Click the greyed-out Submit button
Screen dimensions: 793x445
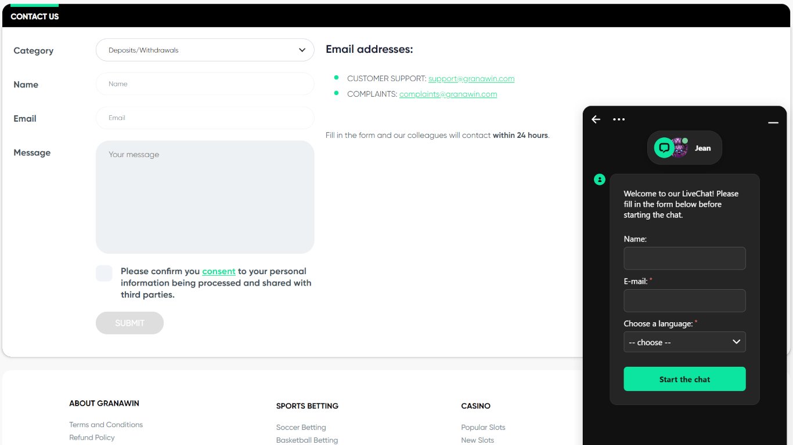coord(129,323)
